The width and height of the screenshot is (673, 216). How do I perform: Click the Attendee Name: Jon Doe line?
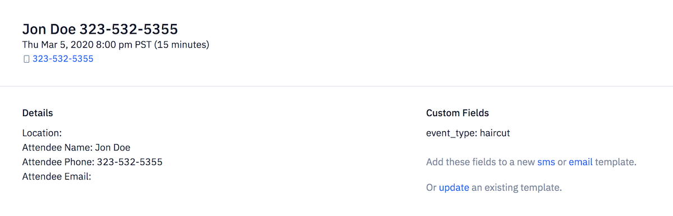pos(76,148)
